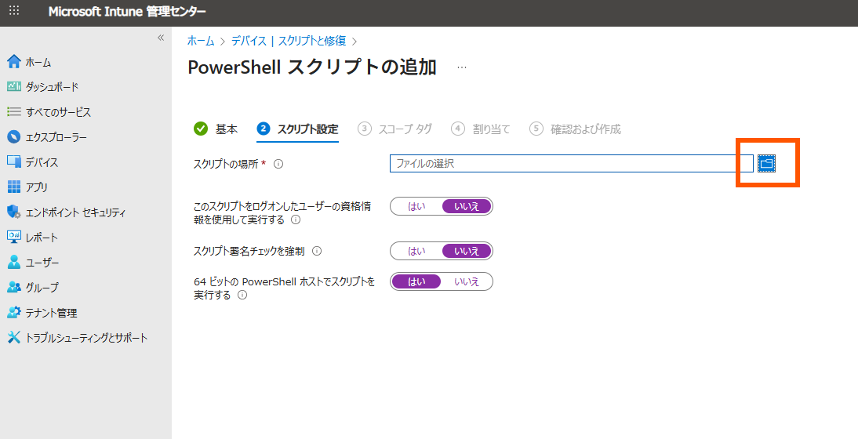Open the ellipsis menu beside page title
The width and height of the screenshot is (858, 439).
pos(462,67)
